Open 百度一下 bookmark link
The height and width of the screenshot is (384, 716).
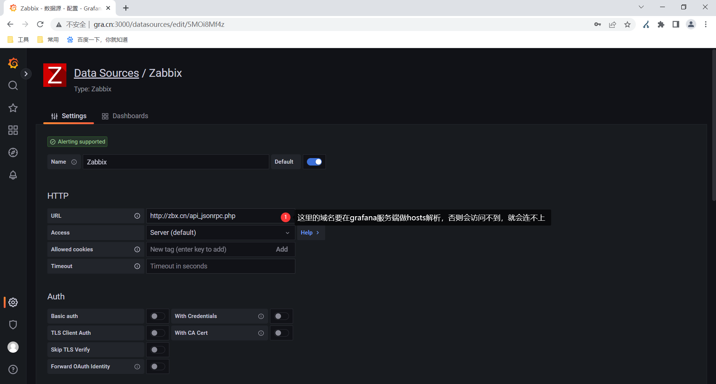[97, 40]
